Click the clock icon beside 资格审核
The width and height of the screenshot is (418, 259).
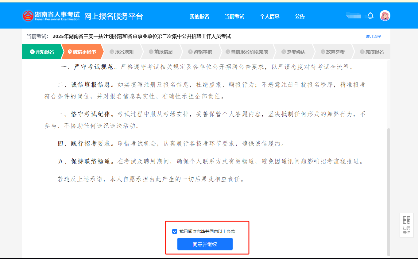tap(190, 52)
